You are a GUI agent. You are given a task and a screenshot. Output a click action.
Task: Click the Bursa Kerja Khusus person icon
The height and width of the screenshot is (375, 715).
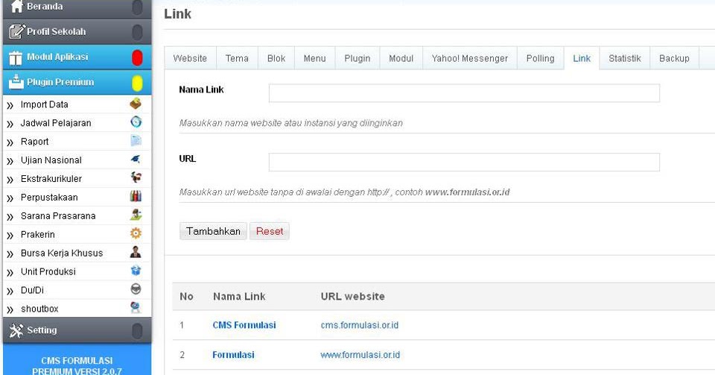(x=136, y=253)
